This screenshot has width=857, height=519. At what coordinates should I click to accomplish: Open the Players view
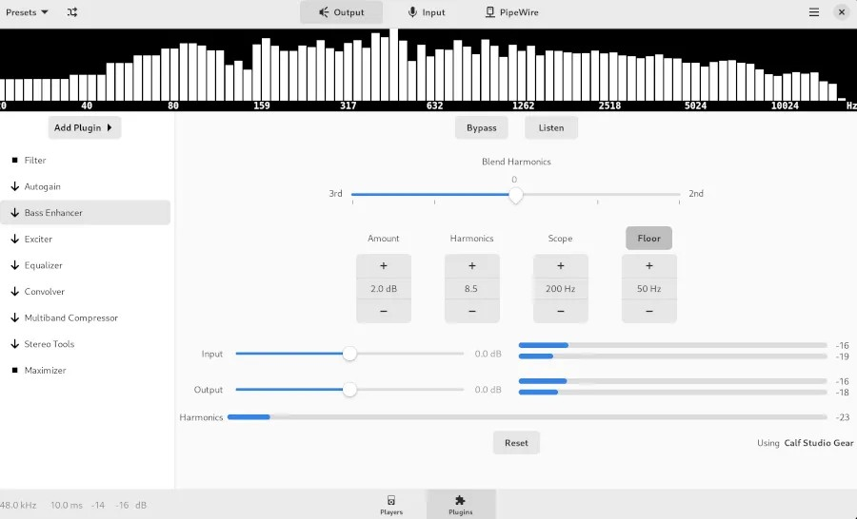[391, 505]
